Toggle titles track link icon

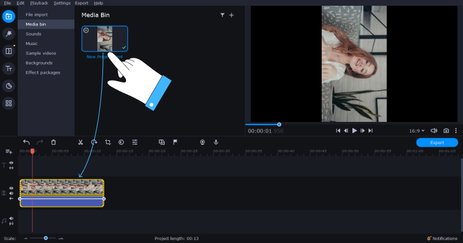click(x=11, y=168)
